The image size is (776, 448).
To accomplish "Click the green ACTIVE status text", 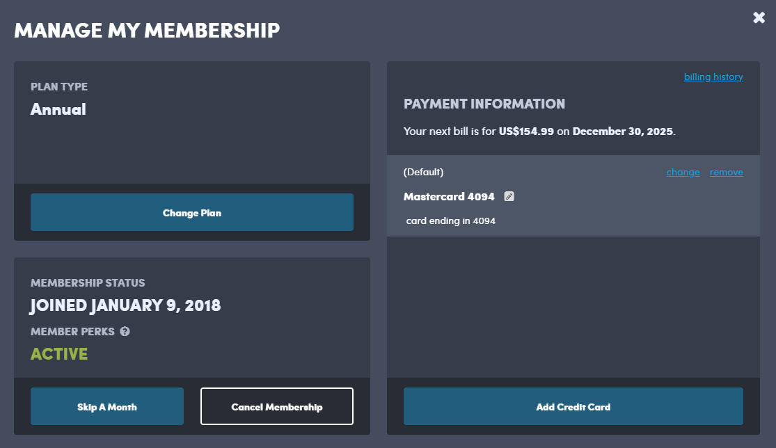I will 59,354.
